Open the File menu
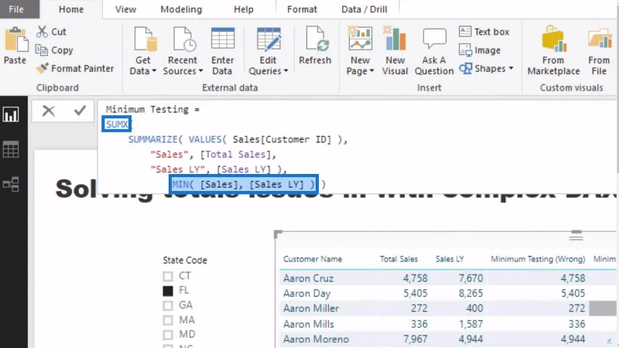Viewport: 619px width, 348px height. click(16, 9)
